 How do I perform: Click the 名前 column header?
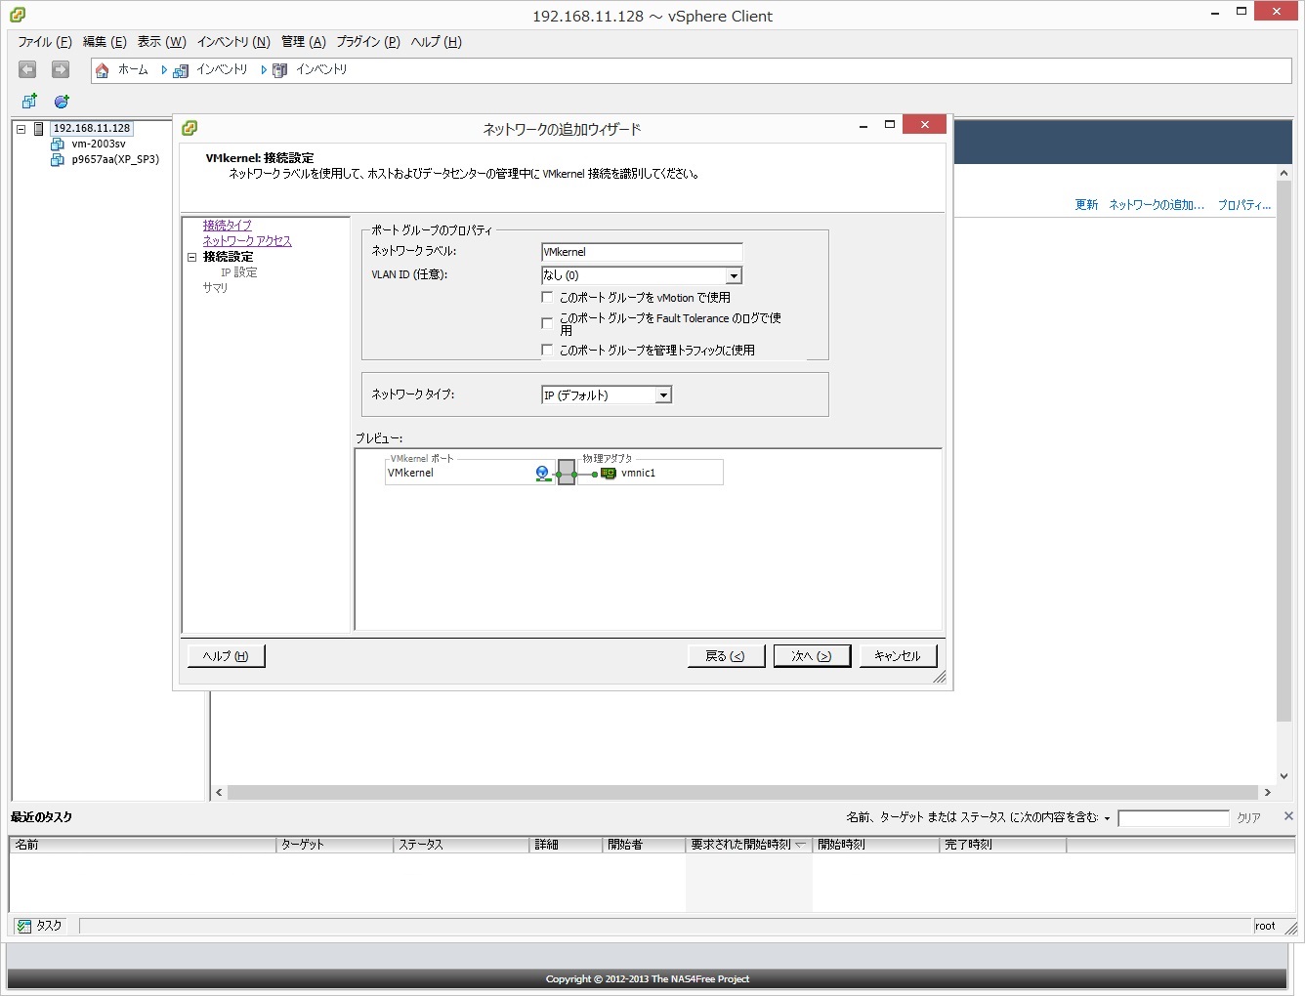[x=143, y=845]
